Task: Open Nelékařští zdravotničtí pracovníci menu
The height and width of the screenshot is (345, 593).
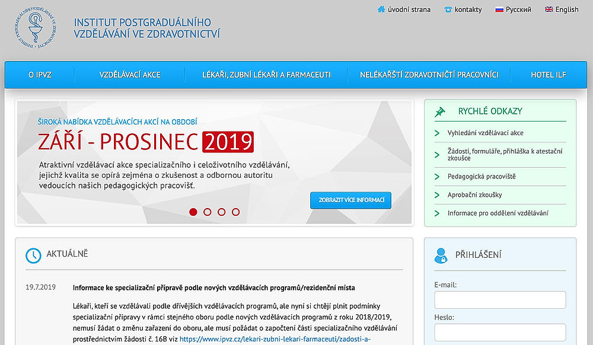Action: coord(429,75)
